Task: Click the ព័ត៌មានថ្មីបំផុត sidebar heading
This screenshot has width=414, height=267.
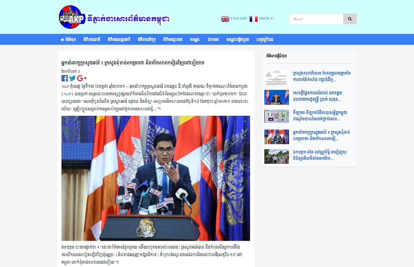Action: (276, 56)
